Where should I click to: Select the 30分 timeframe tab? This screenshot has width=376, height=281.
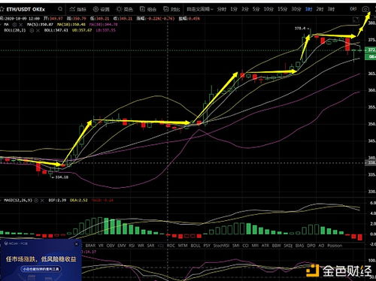point(296,9)
